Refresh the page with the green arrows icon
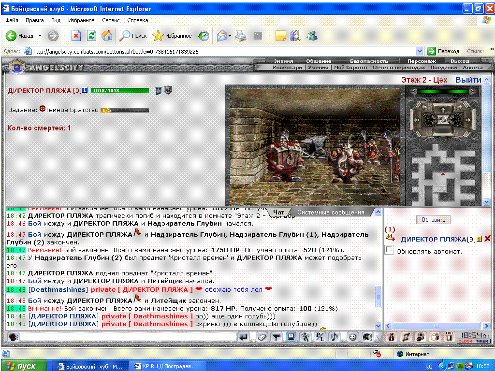 tap(91, 36)
